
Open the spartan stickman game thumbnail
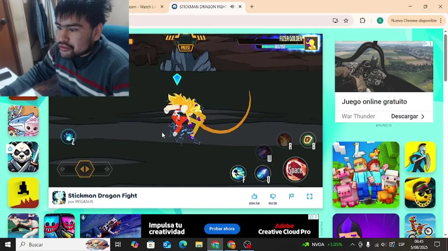tap(420, 157)
